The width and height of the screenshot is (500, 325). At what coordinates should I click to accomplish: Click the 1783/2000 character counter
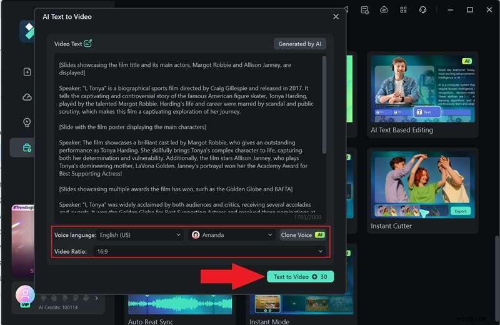pos(307,217)
